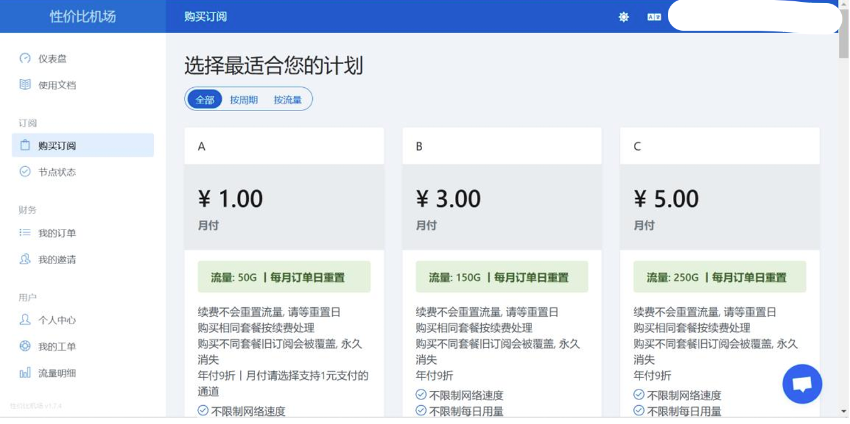The height and width of the screenshot is (424, 850).
Task: Click the ¥ 1.00 price
Action: [x=231, y=199]
